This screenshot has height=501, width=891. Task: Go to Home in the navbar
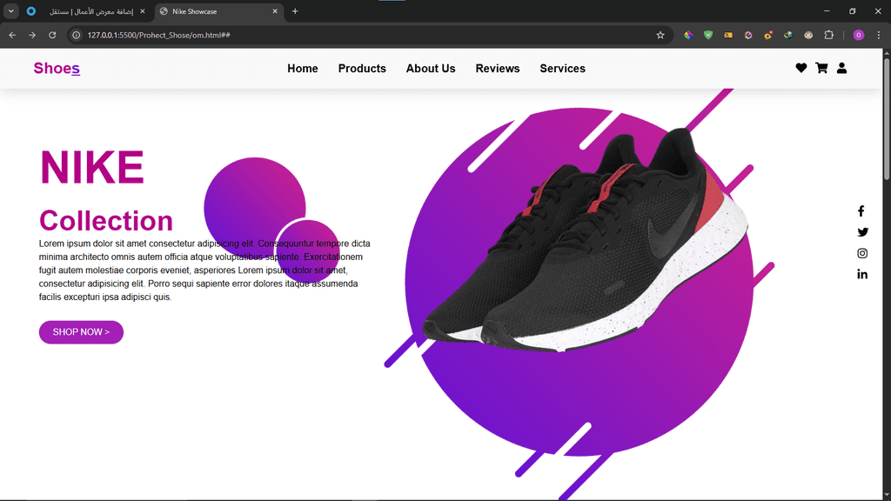303,69
